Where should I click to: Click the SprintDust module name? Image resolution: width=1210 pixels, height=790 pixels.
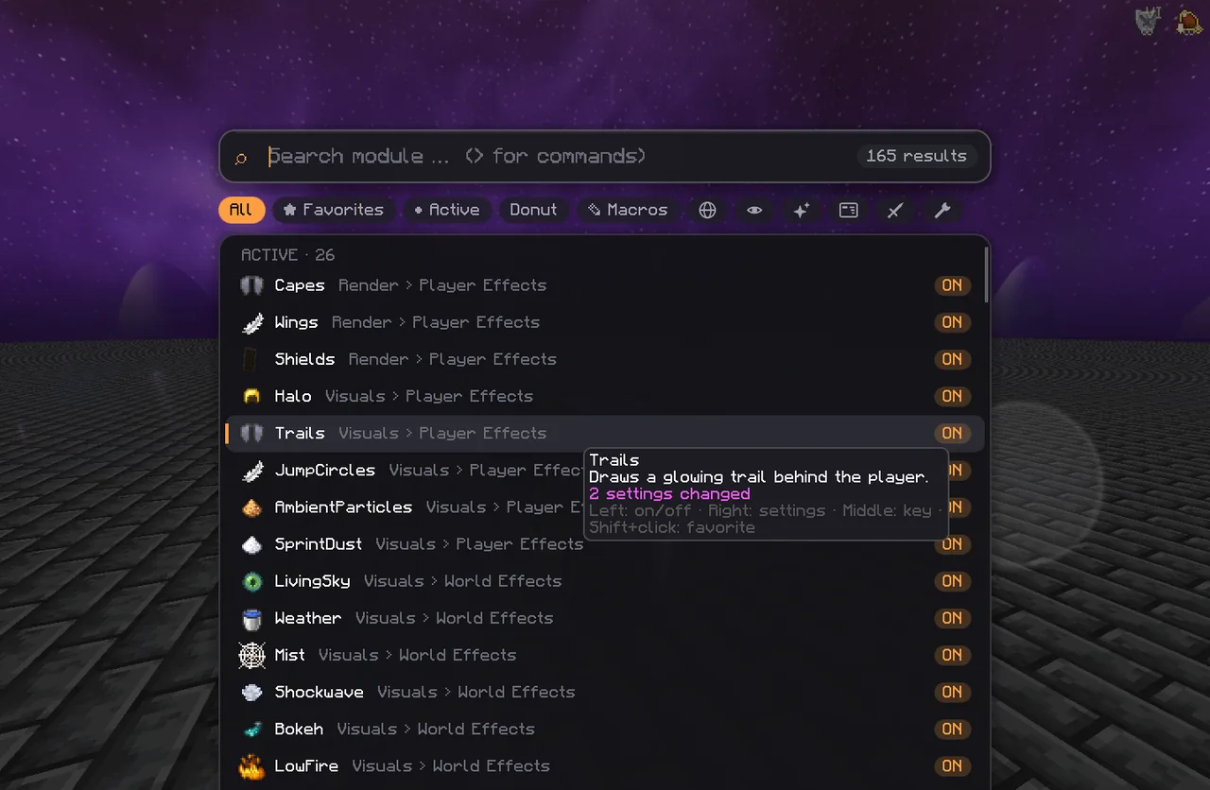(318, 544)
